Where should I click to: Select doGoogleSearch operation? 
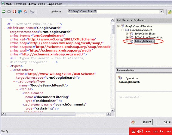(144, 41)
